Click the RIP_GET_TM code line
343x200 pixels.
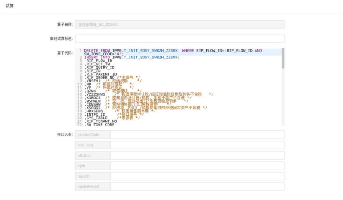97,64
